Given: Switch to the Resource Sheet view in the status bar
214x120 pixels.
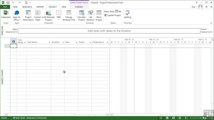Looking at the screenshot, I should (x=180, y=118).
